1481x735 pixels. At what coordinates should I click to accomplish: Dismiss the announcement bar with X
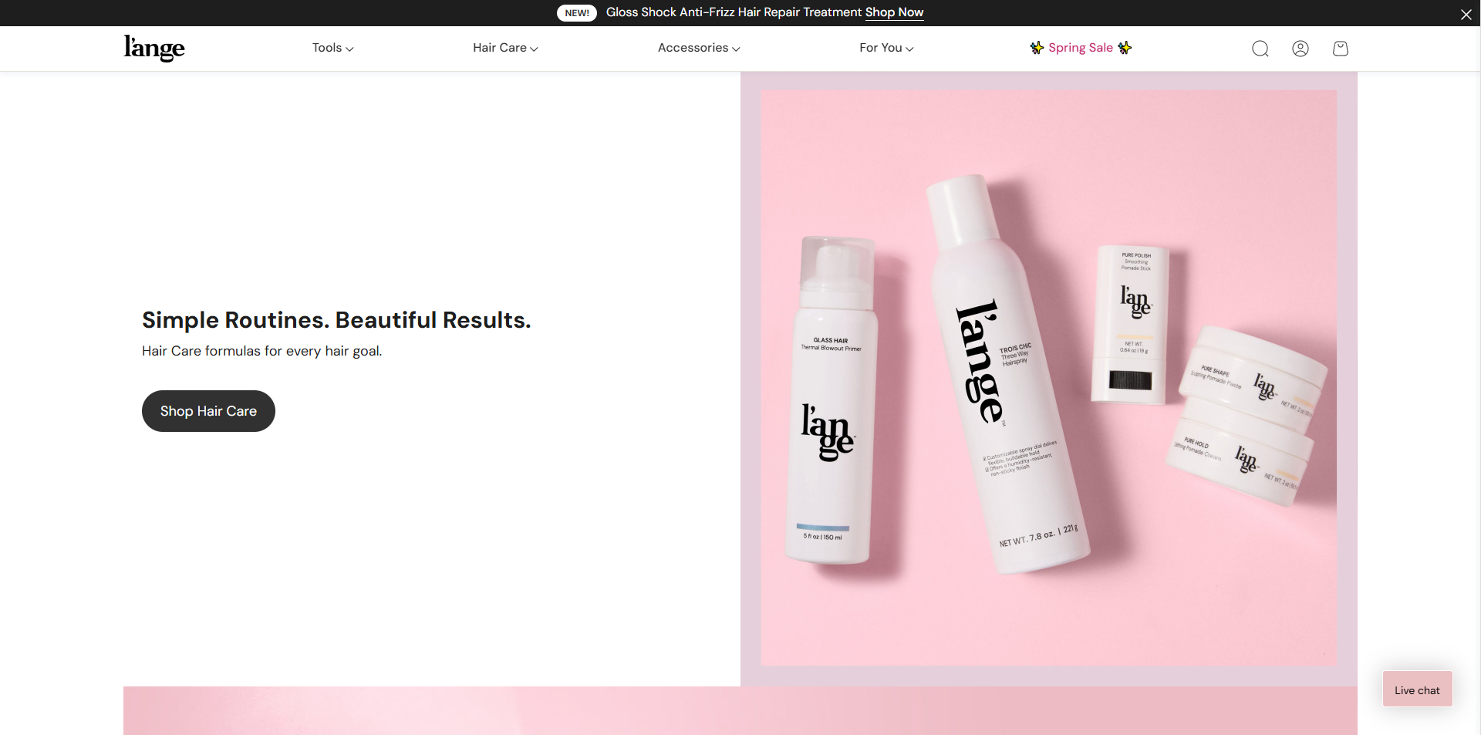pyautogui.click(x=1466, y=14)
